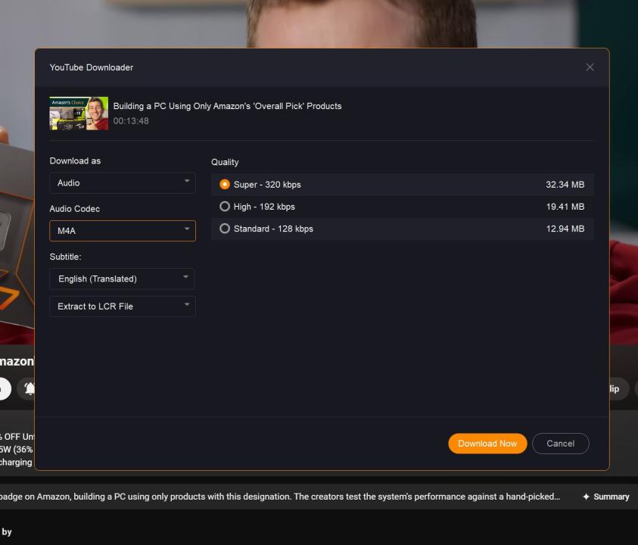This screenshot has width=638, height=545.
Task: Click the Subtitle: label
Action: tap(66, 257)
